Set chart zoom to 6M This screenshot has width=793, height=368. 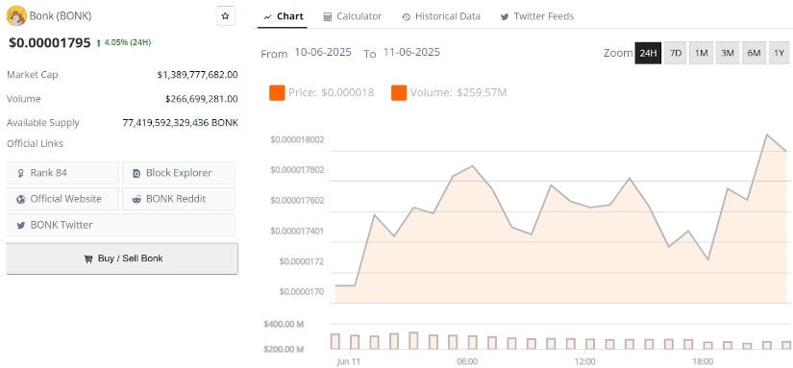pyautogui.click(x=754, y=53)
